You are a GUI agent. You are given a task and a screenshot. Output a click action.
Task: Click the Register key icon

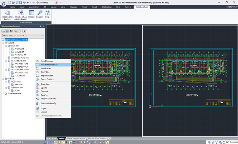click(x=40, y=14)
